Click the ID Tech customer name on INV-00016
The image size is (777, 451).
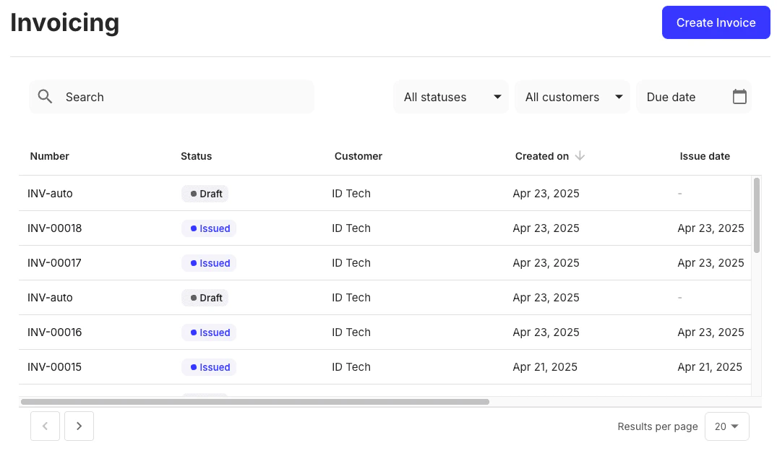click(x=351, y=332)
